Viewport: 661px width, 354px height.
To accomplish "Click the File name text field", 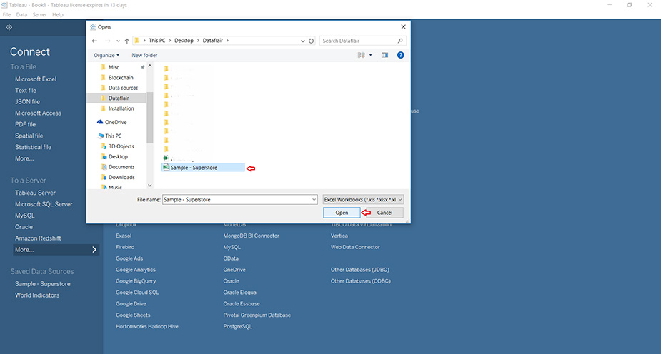I will [237, 200].
